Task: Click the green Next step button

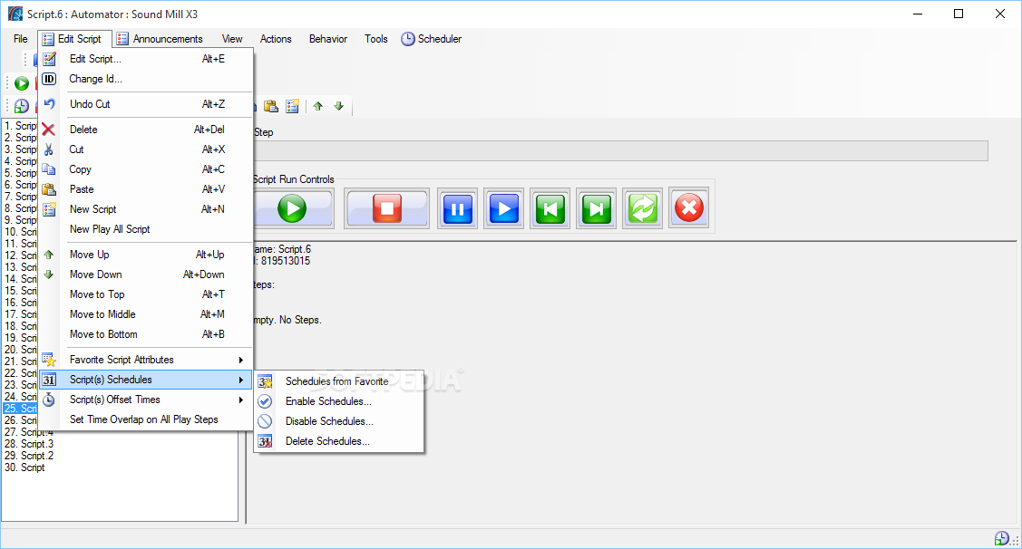Action: pyautogui.click(x=597, y=208)
